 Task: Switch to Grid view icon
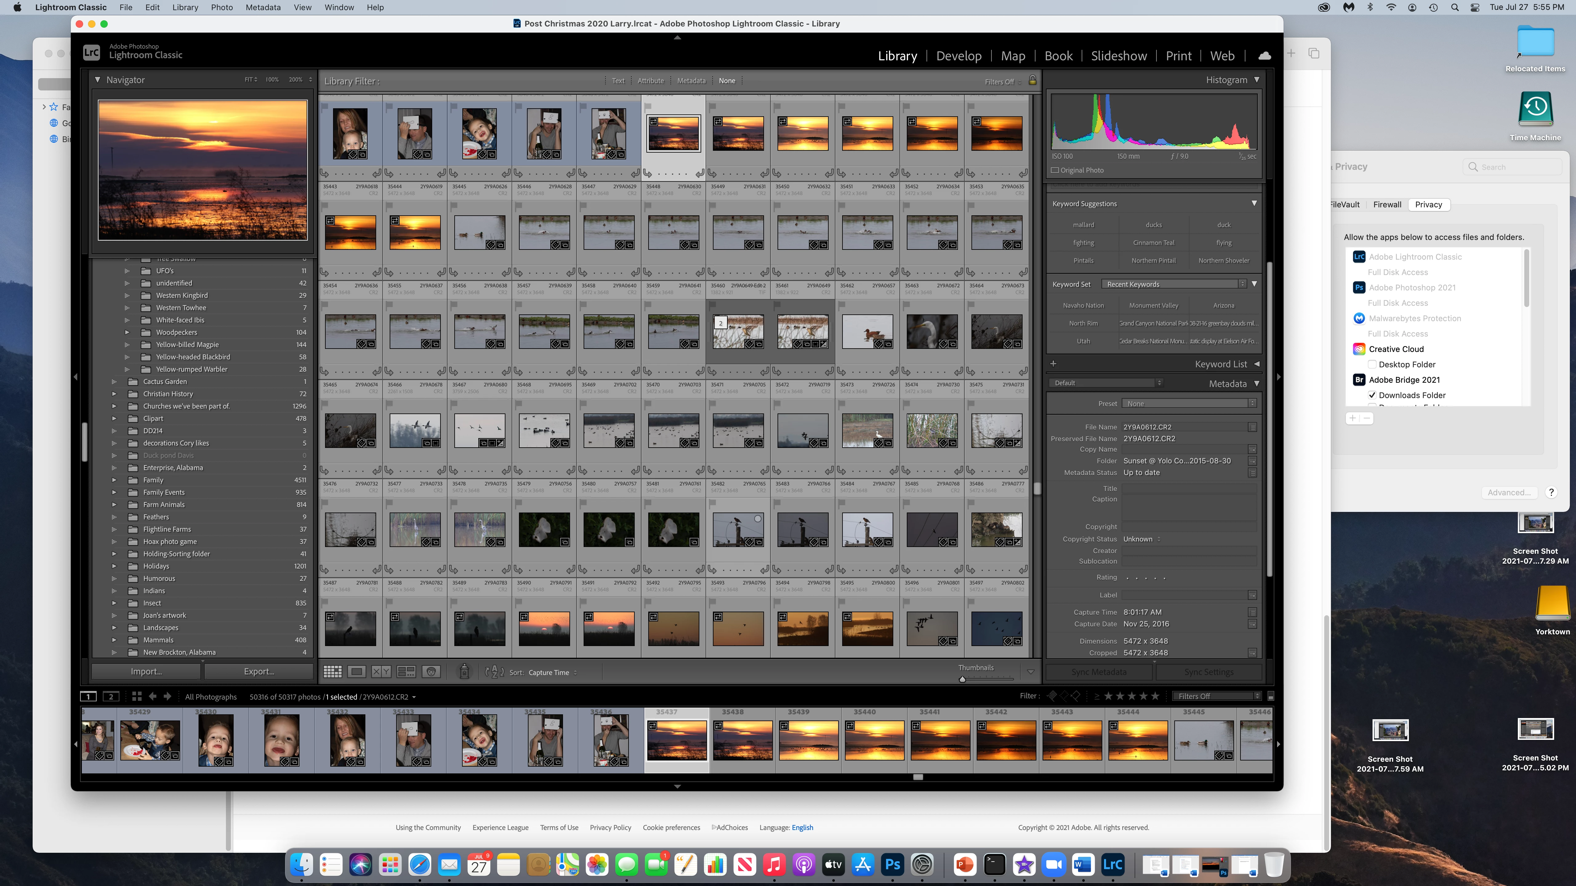pos(332,672)
